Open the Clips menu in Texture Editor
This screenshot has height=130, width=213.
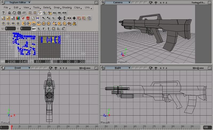pos(77,8)
